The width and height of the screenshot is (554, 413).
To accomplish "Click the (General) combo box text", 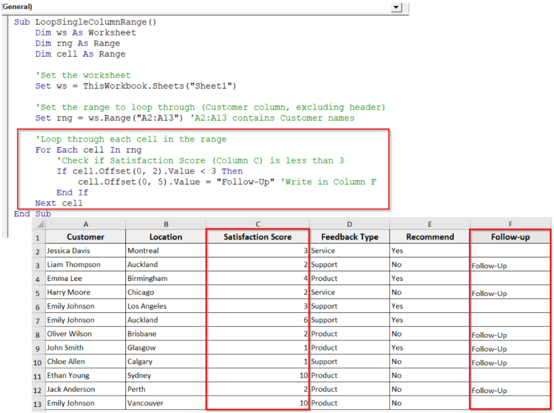I will click(17, 6).
